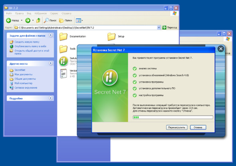Click the Secret Net 7 logo icon

110,78
